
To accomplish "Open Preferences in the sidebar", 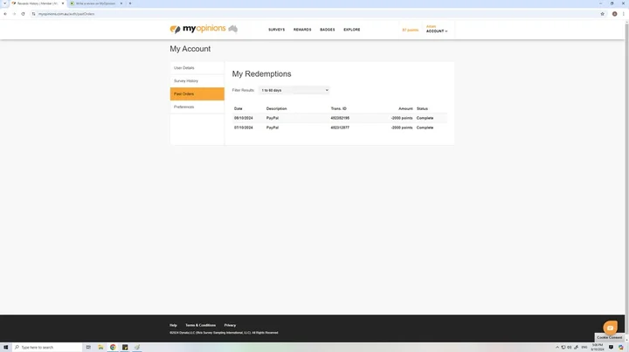I will click(184, 107).
